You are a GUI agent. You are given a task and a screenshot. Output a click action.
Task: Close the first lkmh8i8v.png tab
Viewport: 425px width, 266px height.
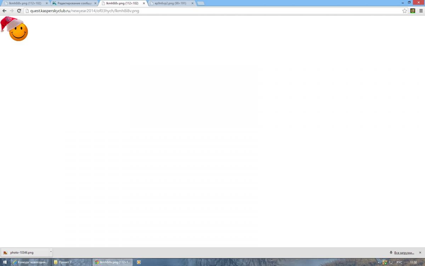47,3
